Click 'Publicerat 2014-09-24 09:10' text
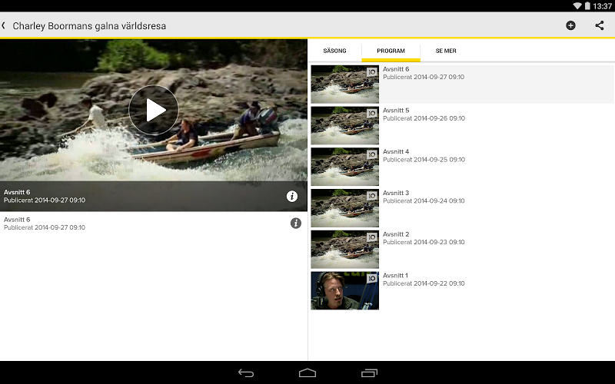 click(x=424, y=201)
